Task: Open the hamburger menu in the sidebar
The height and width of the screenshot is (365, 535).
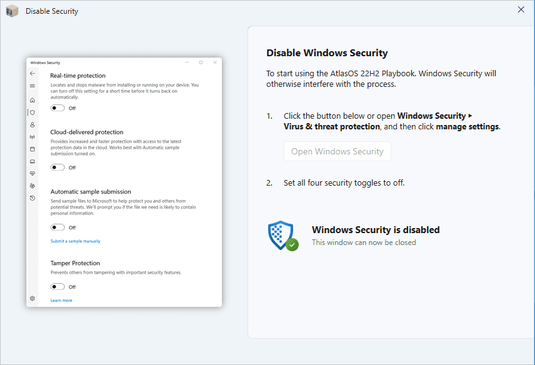Action: point(32,86)
